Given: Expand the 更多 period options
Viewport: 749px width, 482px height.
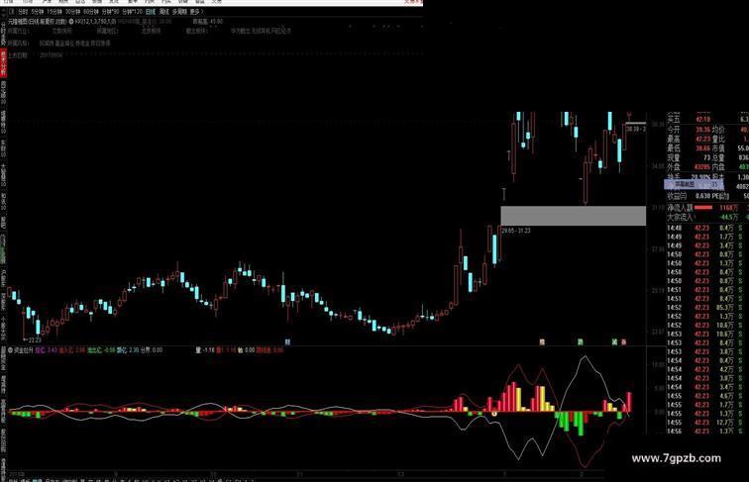Looking at the screenshot, I should 196,12.
